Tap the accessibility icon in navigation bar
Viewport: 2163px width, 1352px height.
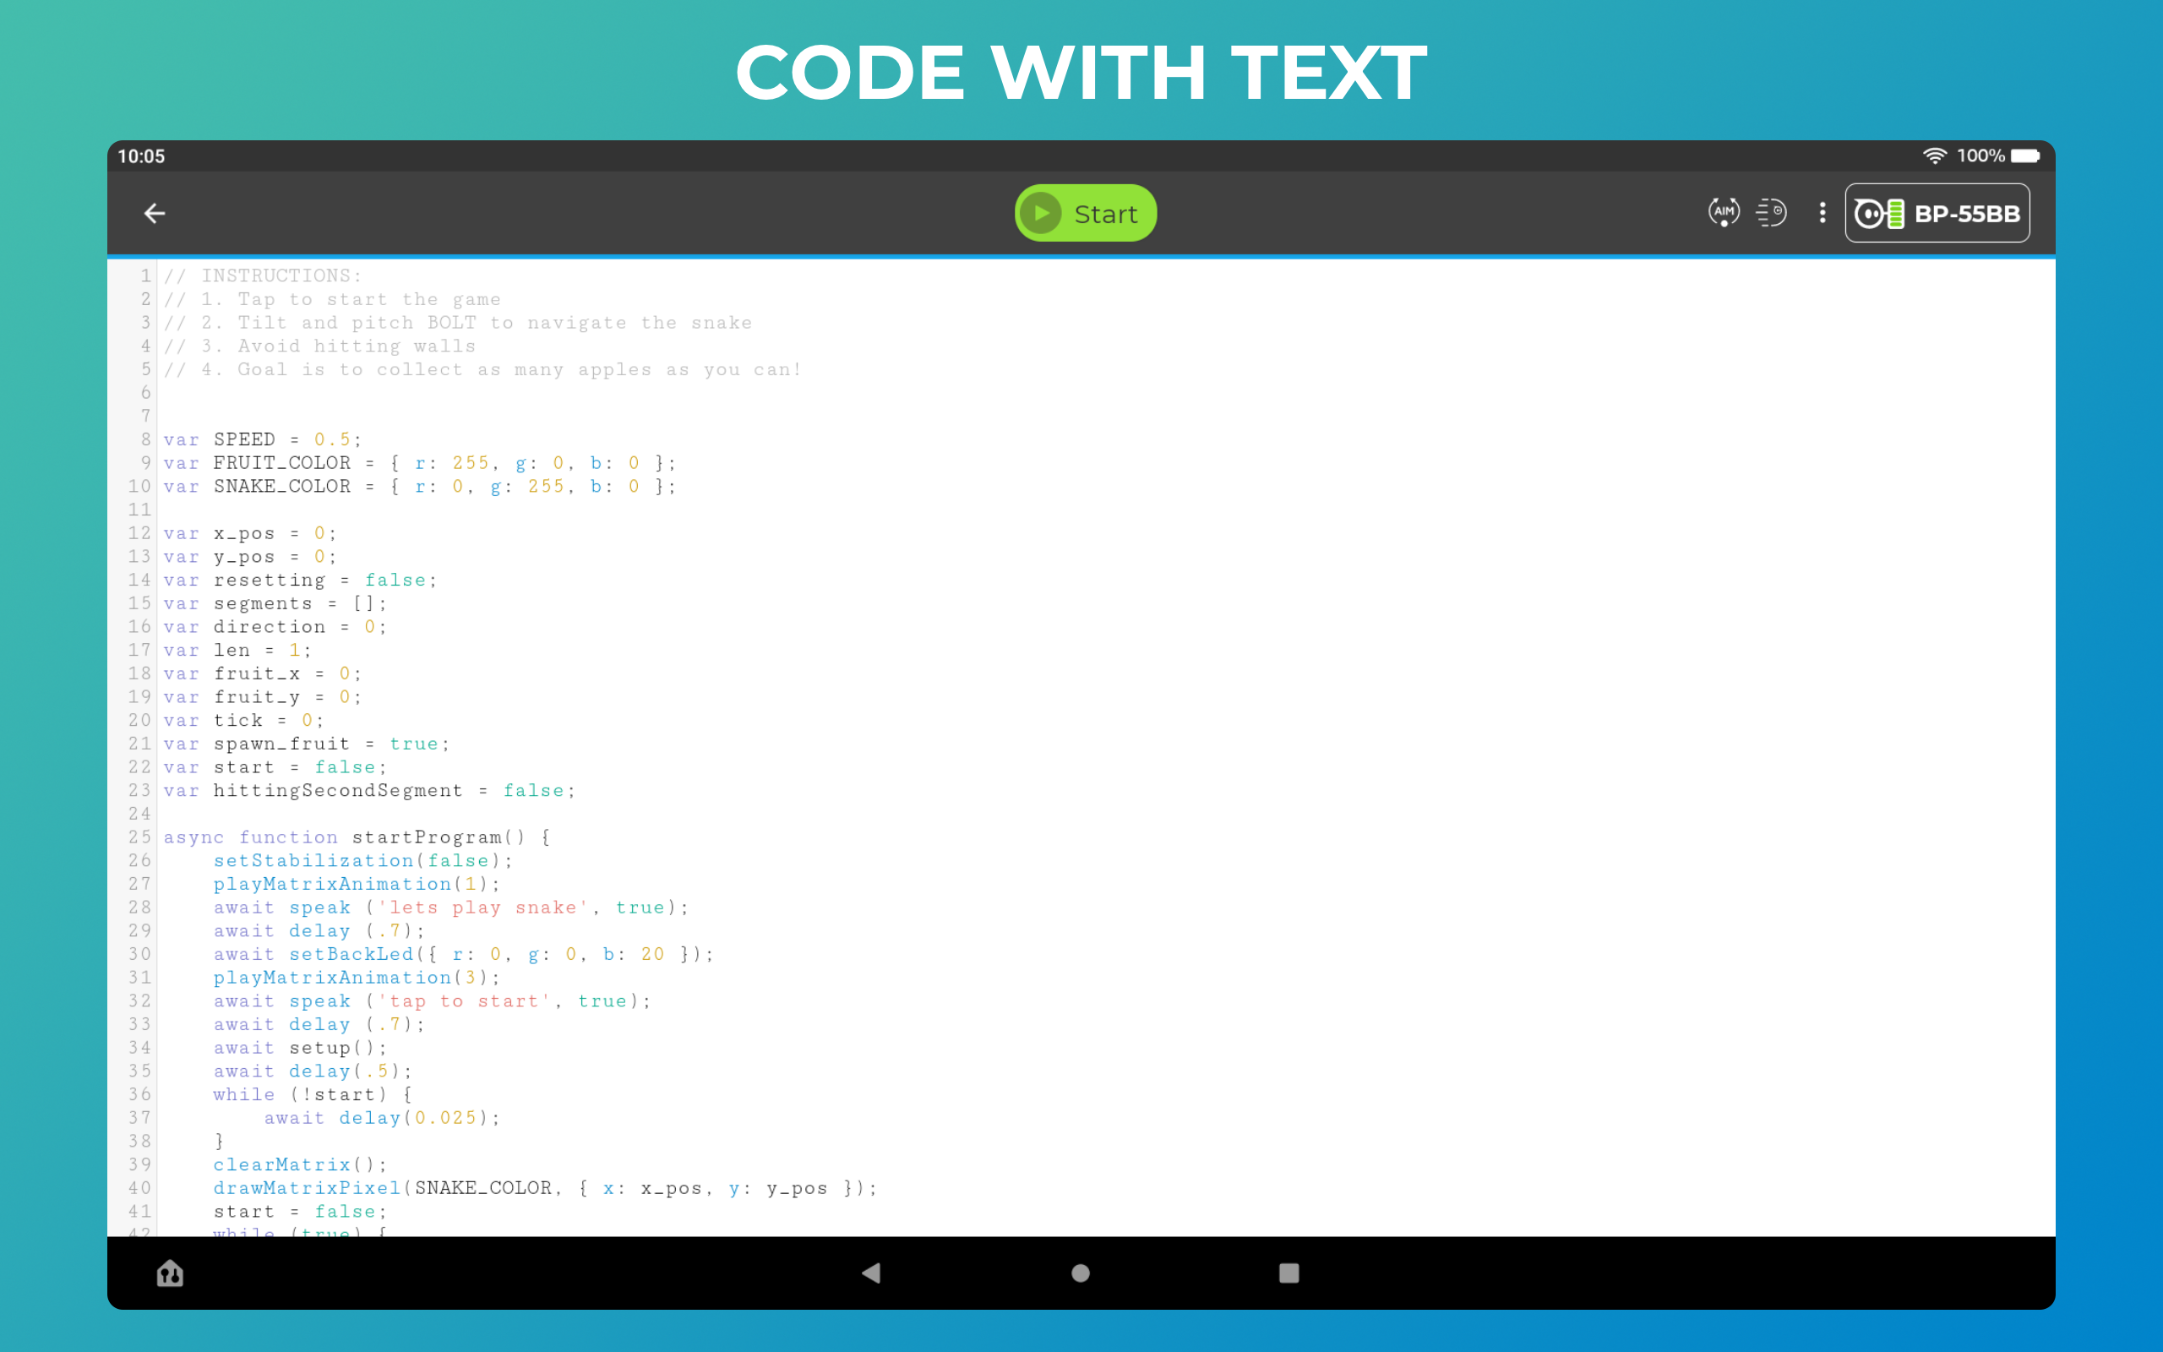170,1273
